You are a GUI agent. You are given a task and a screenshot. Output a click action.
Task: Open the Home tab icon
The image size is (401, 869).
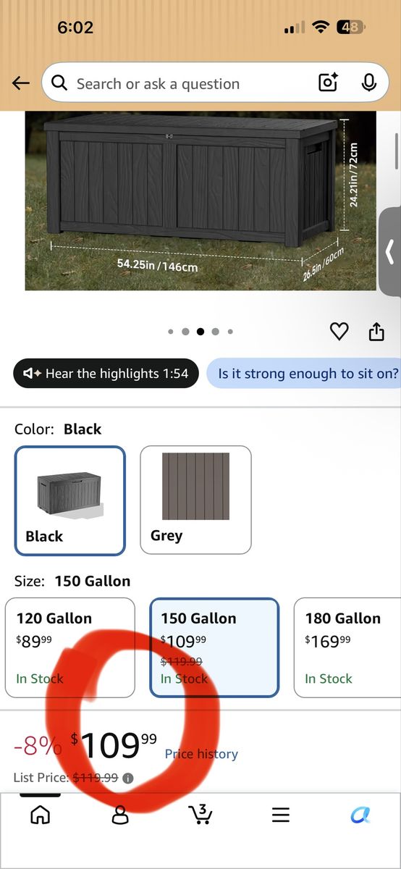coord(41,815)
